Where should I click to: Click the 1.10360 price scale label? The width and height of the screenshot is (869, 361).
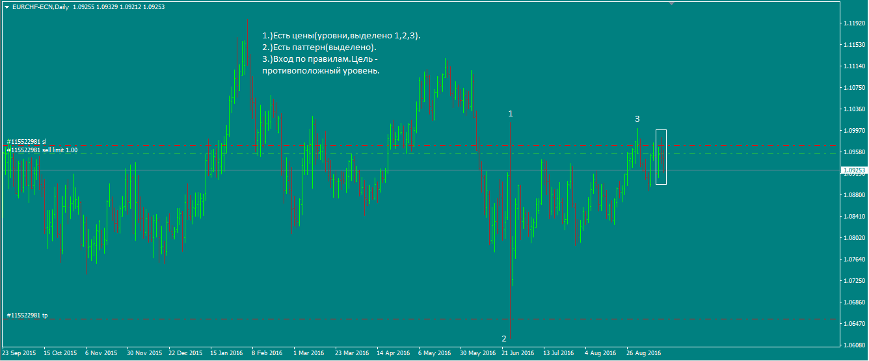click(853, 109)
